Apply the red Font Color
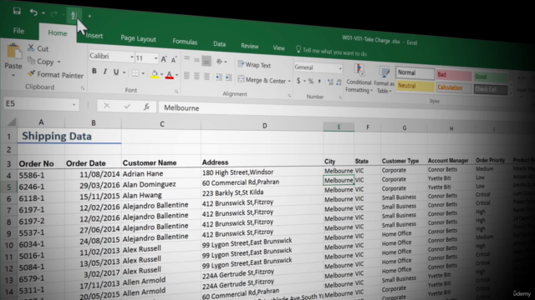This screenshot has height=300, width=535. [x=169, y=75]
